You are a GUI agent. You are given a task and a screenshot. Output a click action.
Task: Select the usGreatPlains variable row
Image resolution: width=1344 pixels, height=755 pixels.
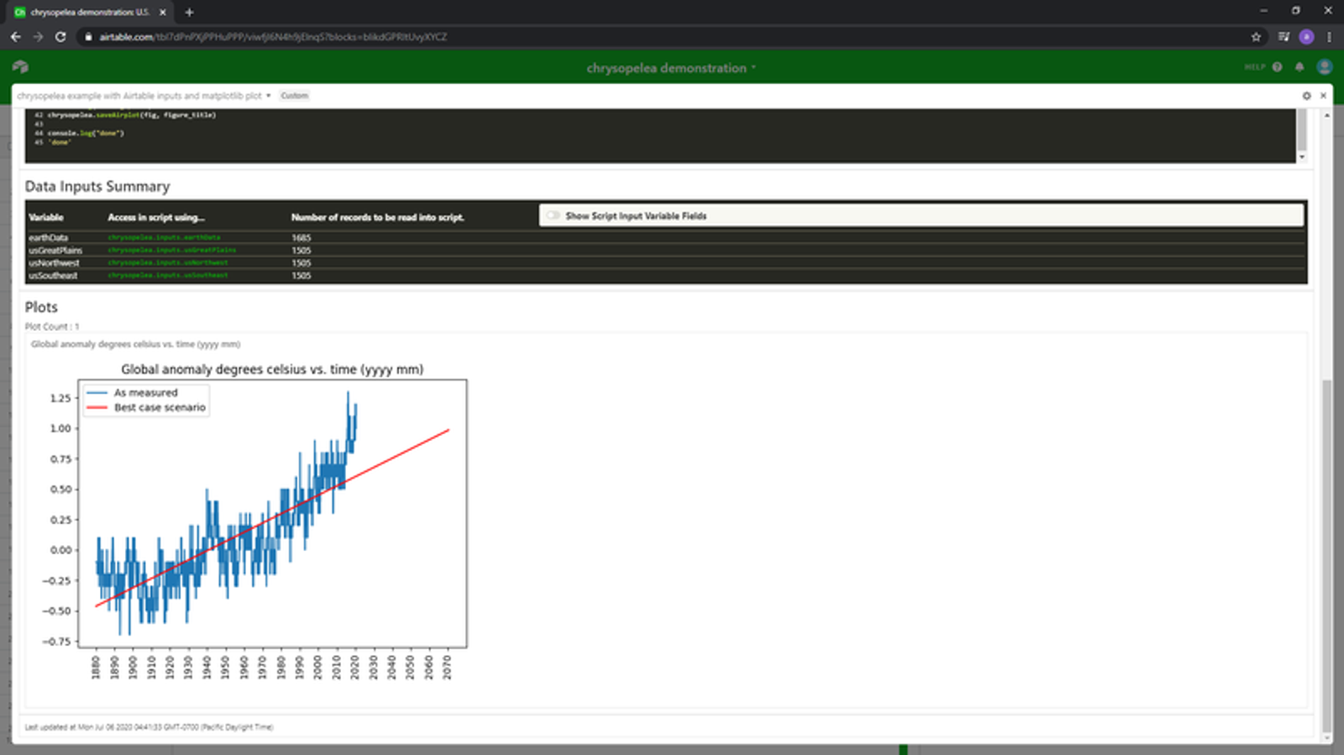point(666,250)
